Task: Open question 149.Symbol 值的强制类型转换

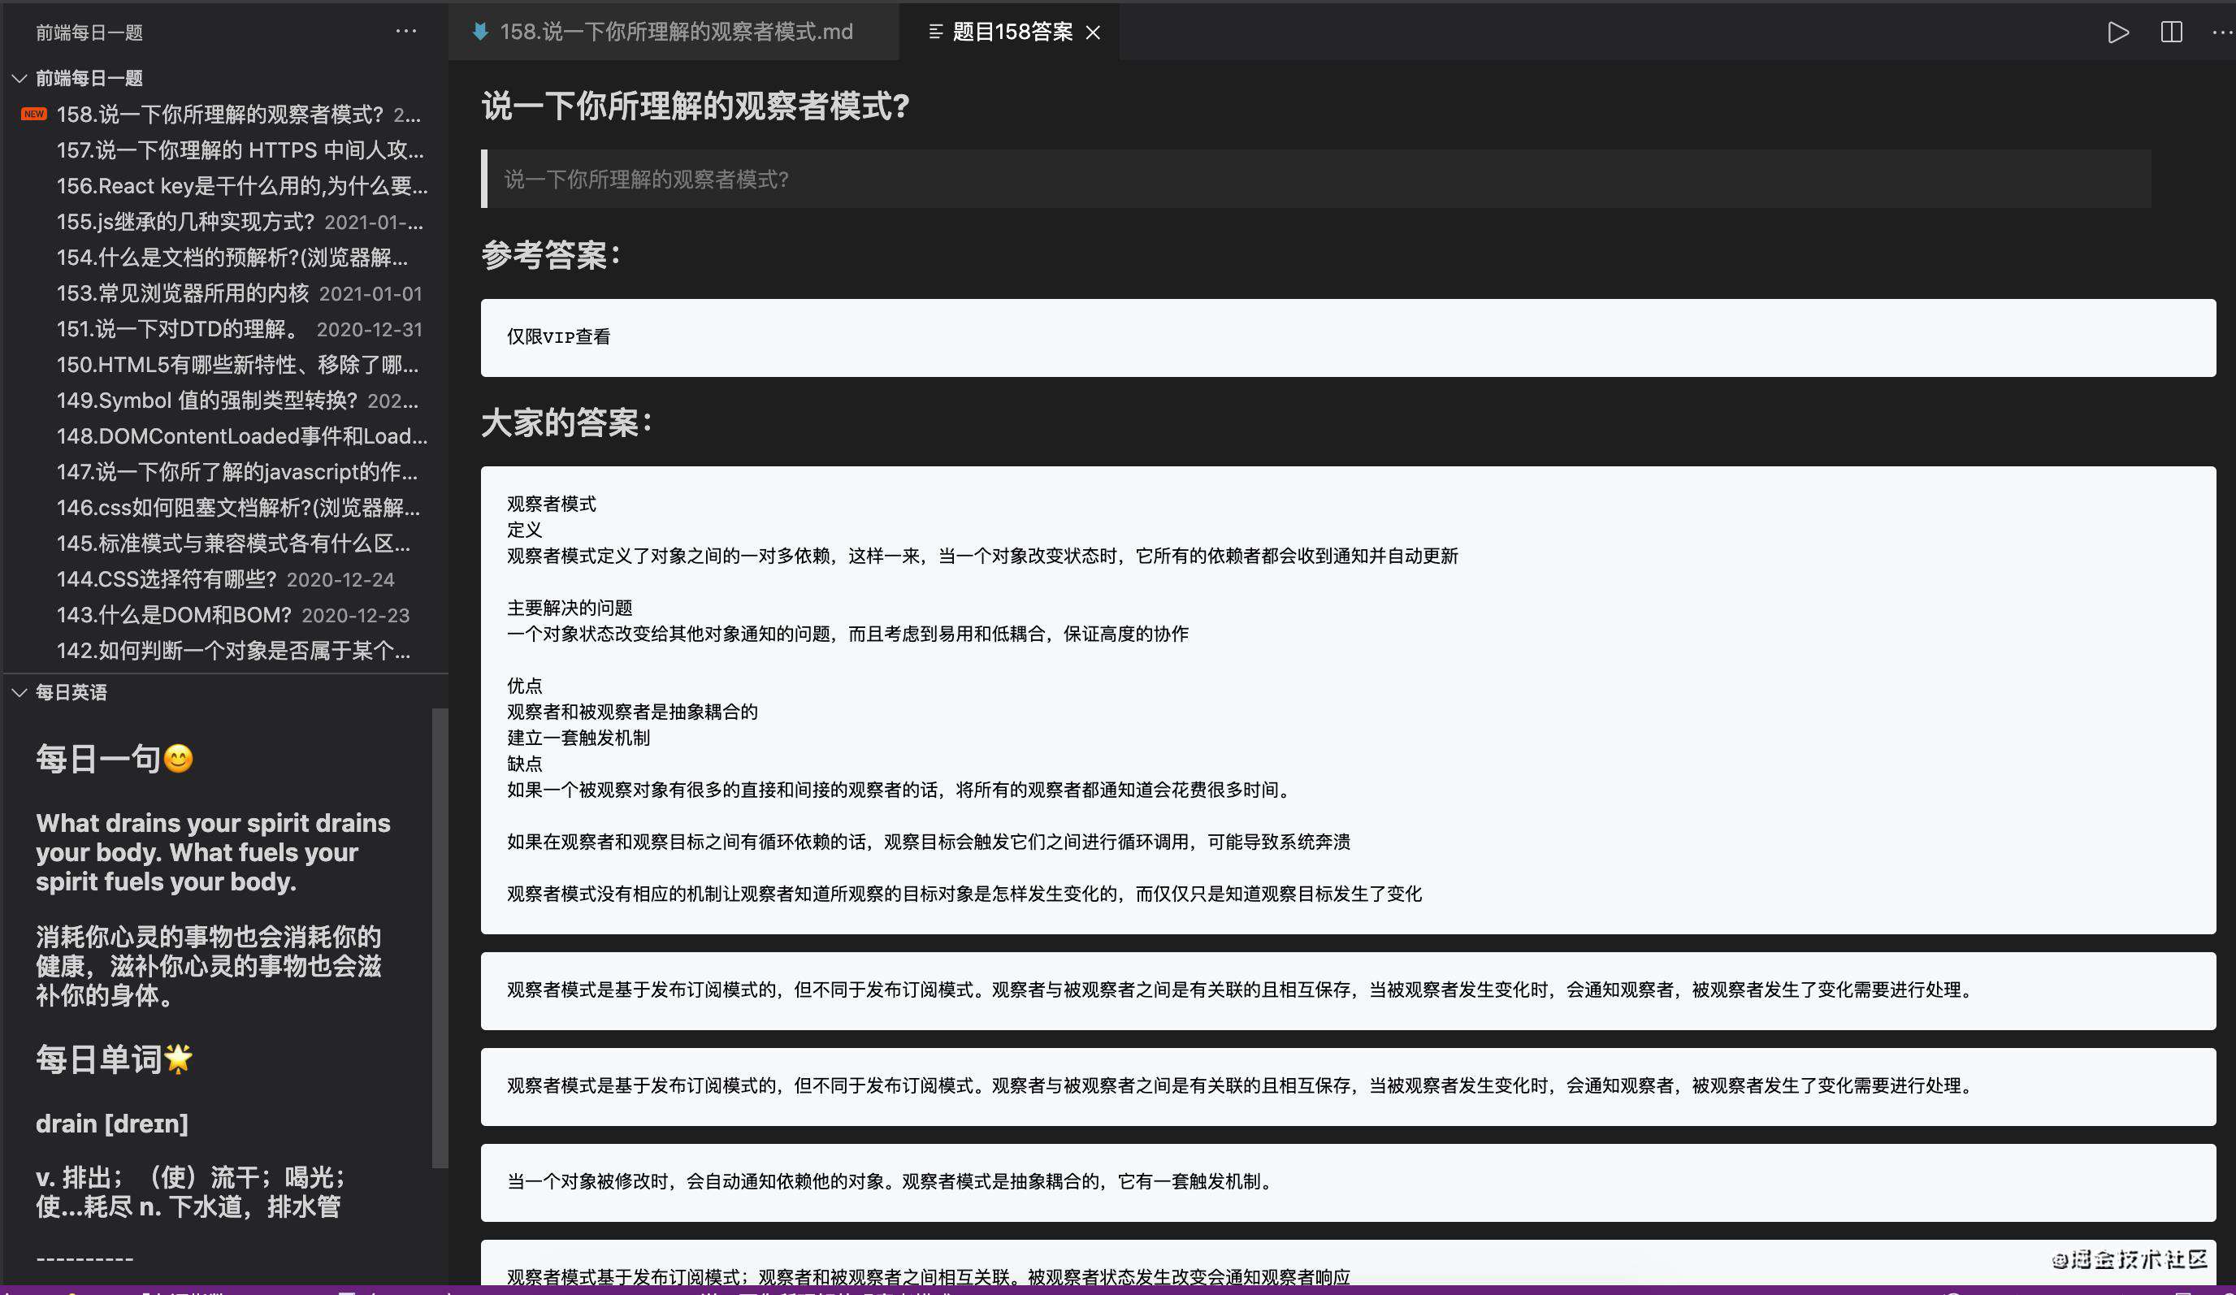Action: (223, 400)
